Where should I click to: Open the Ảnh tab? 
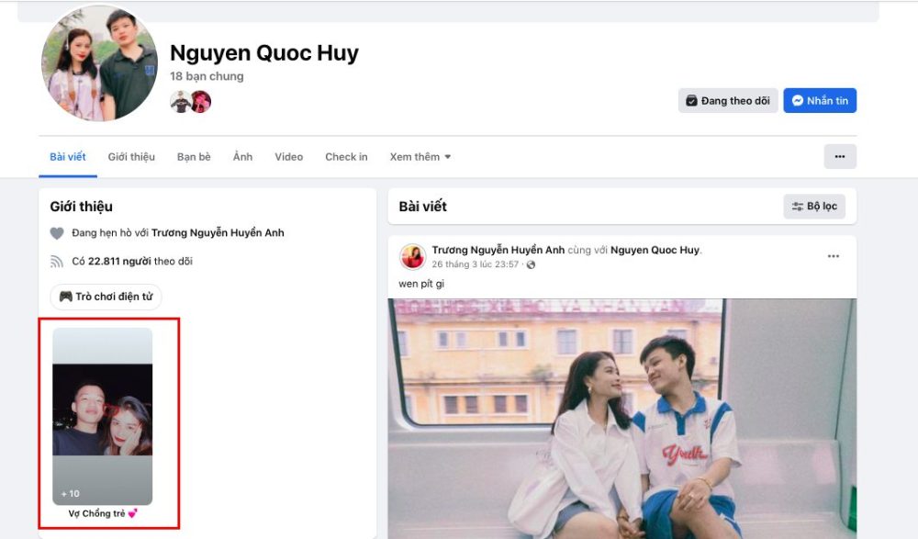(242, 156)
